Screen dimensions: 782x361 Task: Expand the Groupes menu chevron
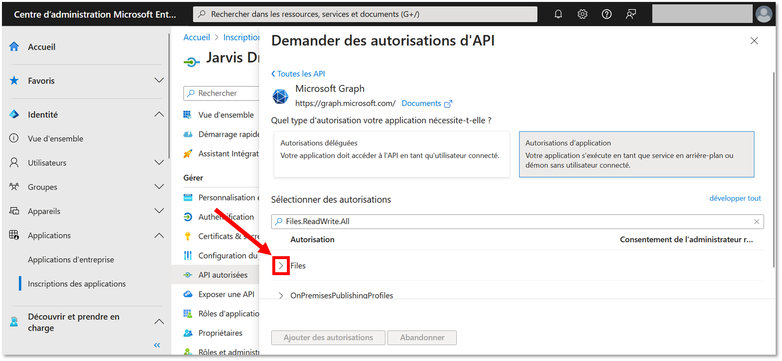159,186
